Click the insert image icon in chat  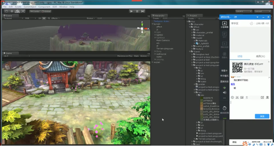(242, 98)
